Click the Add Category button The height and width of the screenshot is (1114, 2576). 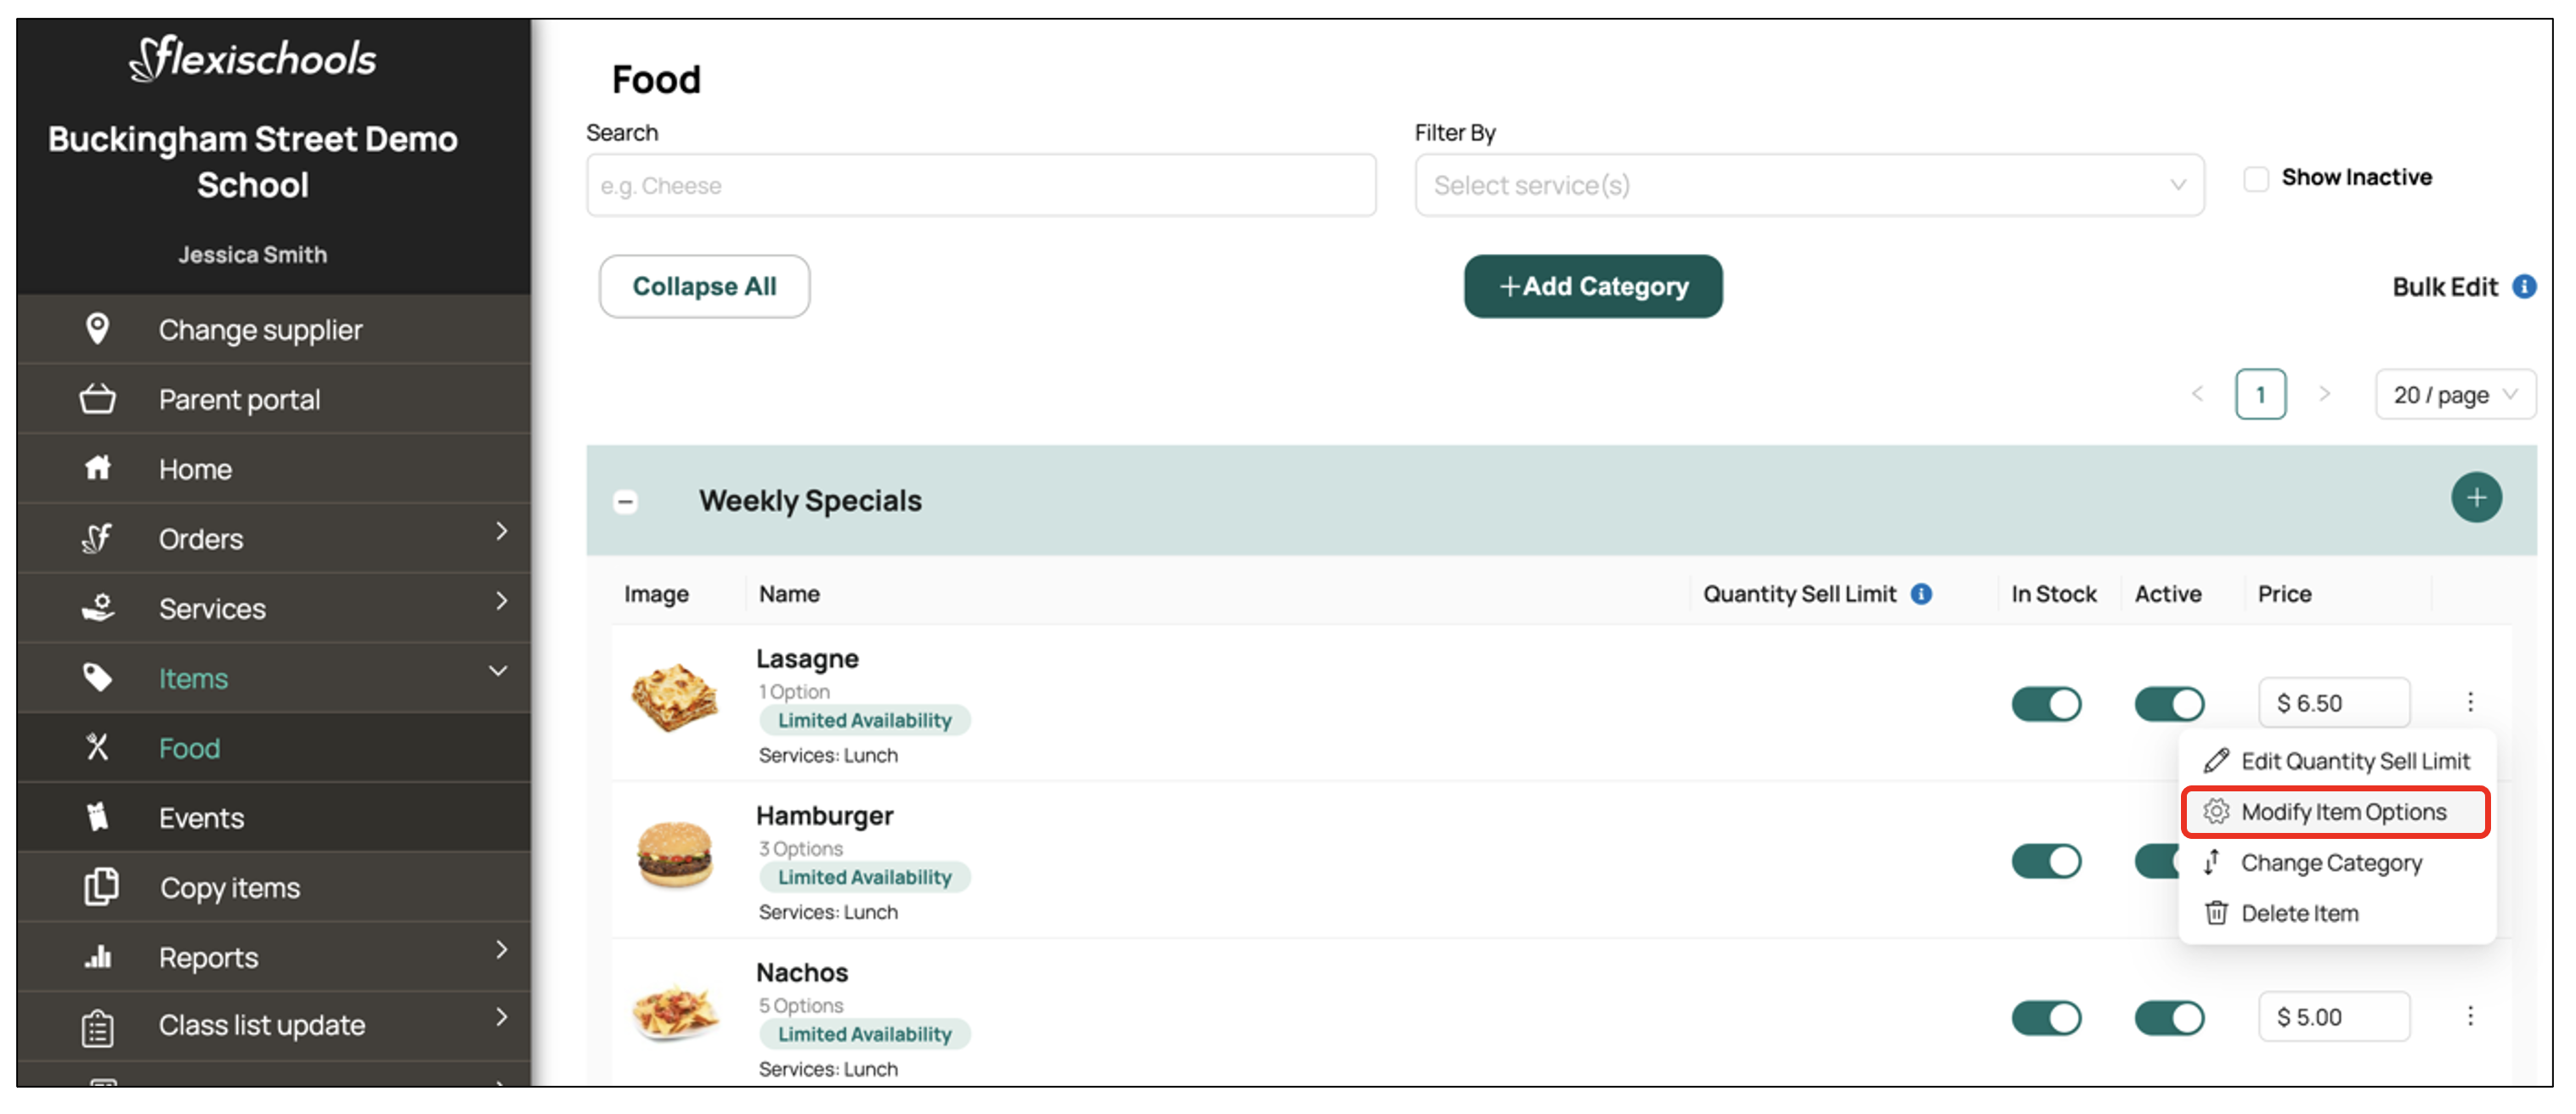click(1592, 287)
